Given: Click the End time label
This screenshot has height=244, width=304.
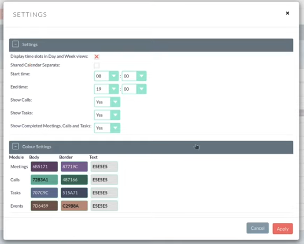Looking at the screenshot, I should [19, 87].
